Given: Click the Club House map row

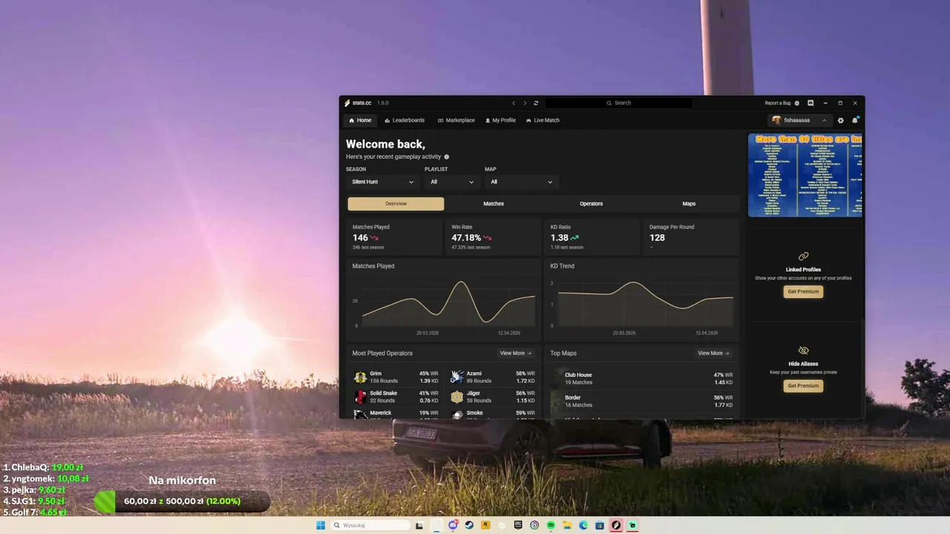Looking at the screenshot, I should [642, 378].
